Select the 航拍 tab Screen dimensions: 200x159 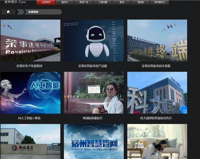[121, 2]
